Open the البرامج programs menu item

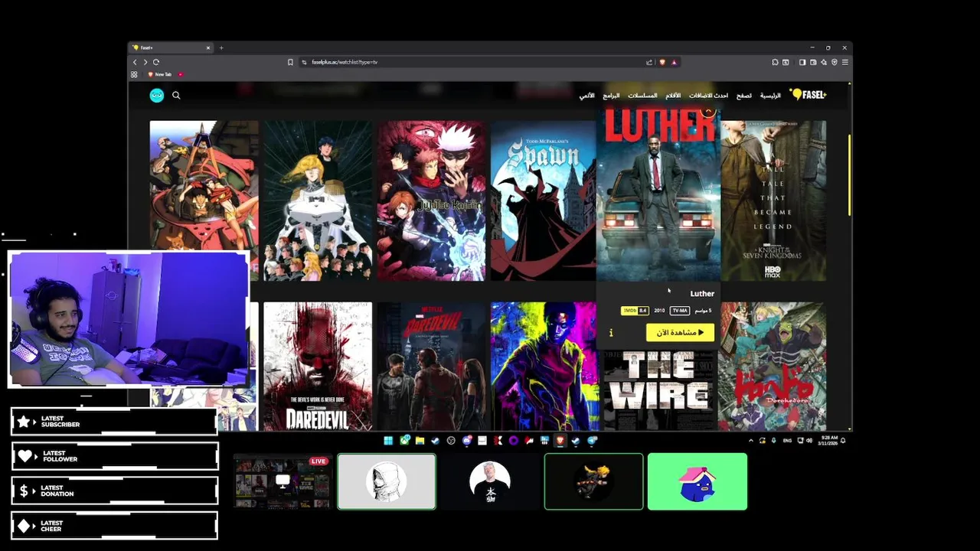611,96
